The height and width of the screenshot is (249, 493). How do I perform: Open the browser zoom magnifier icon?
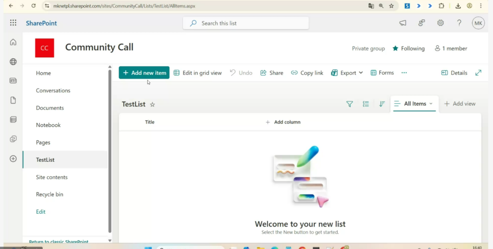[381, 6]
